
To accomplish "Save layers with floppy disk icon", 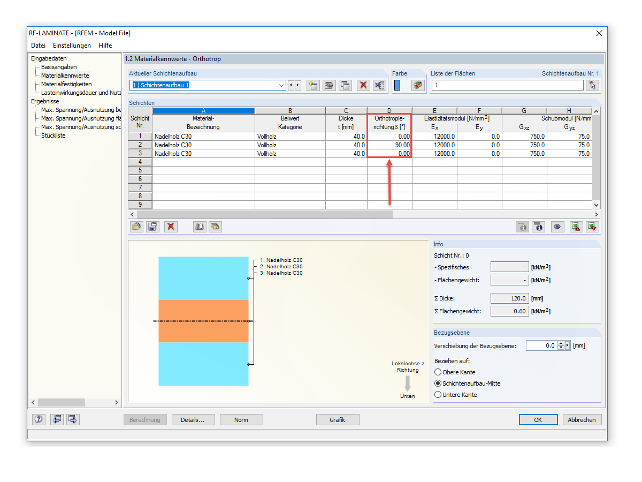I will tap(152, 227).
